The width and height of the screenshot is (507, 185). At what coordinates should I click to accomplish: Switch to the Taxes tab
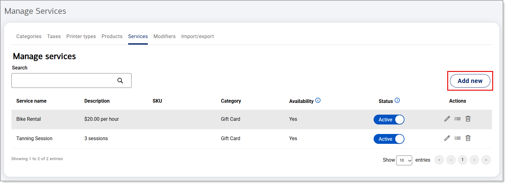click(x=54, y=36)
